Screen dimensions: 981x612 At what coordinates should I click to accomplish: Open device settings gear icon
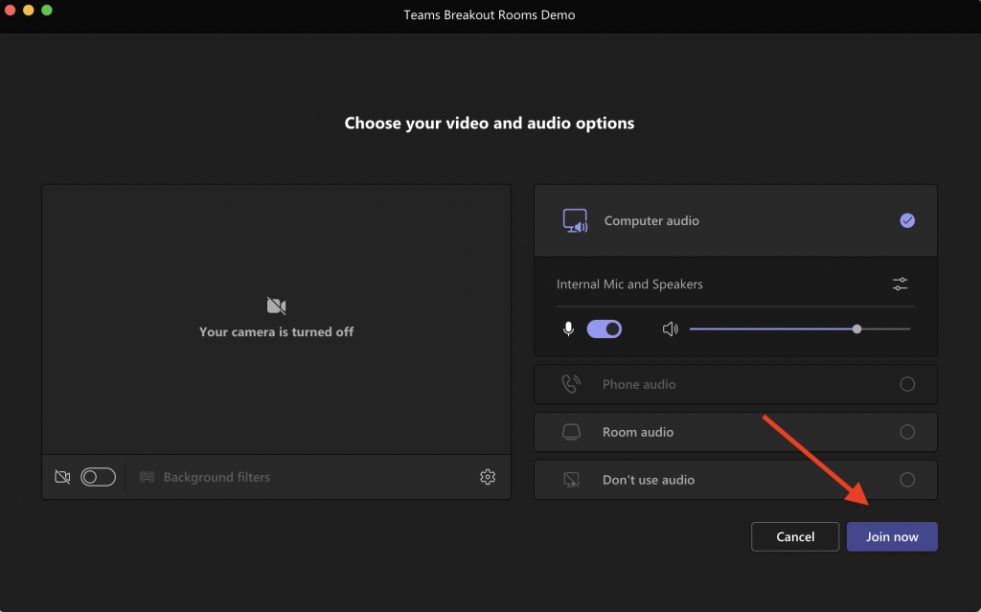tap(488, 477)
